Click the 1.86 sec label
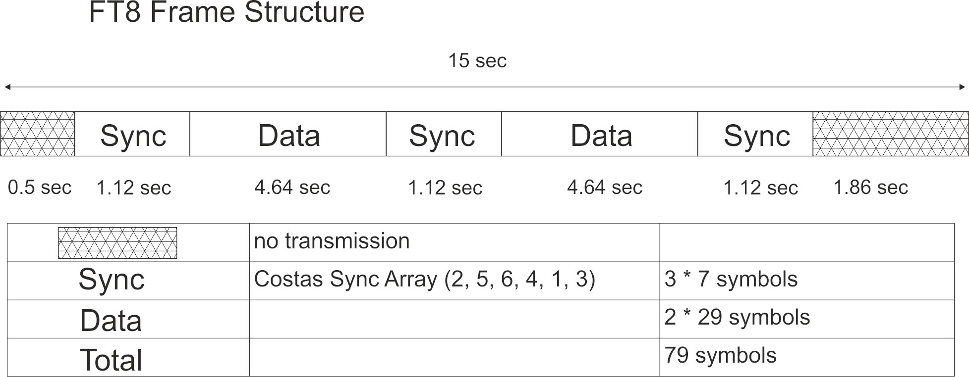This screenshot has width=969, height=377. click(x=870, y=188)
